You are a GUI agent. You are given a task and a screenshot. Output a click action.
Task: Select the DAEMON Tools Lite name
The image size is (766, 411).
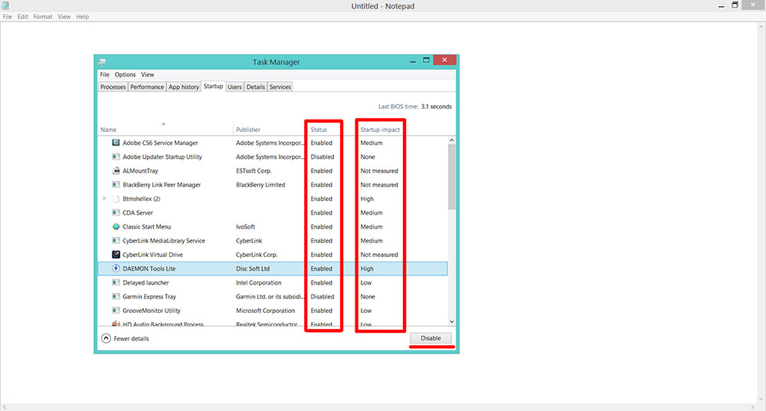click(149, 268)
